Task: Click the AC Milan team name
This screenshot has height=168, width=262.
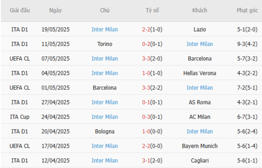Action: click(200, 117)
